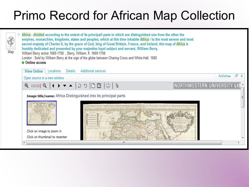
Task: Adjust the zoom level slider bars
Action: click(x=36, y=86)
